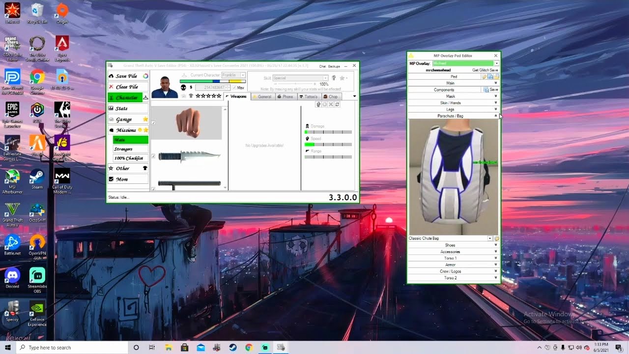Open the tab overflow arrow after Chop
Screen dimensions: 629x354
[x=355, y=96]
